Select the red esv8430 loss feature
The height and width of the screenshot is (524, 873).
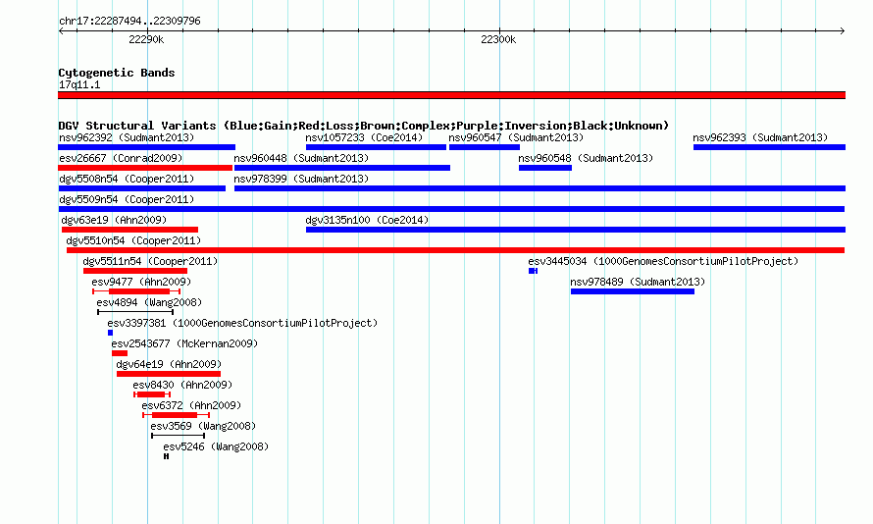[x=152, y=394]
